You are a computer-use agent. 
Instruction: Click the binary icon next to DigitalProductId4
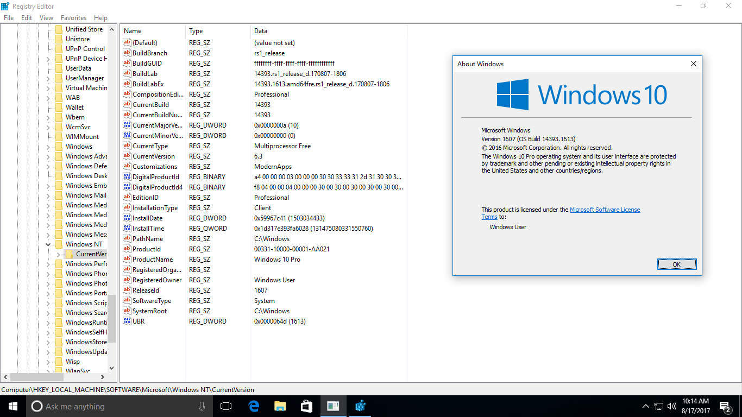[127, 187]
